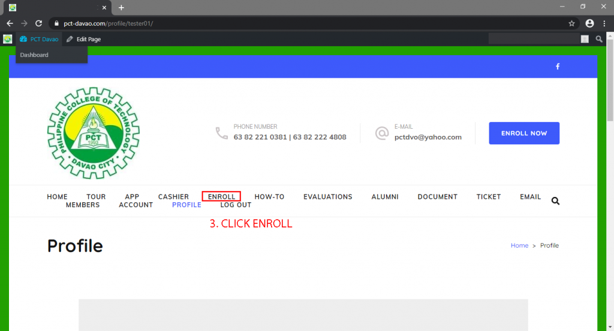The image size is (614, 331).
Task: Bookmark this page with star icon
Action: pos(571,23)
